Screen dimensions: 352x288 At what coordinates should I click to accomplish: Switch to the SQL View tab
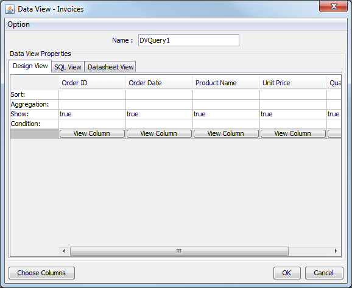pos(68,67)
